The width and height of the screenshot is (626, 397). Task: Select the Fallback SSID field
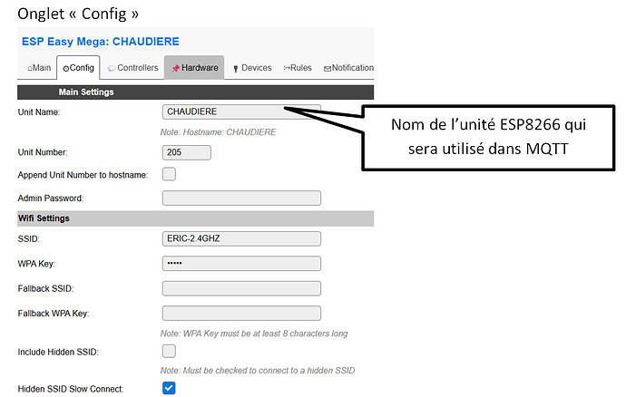(241, 288)
